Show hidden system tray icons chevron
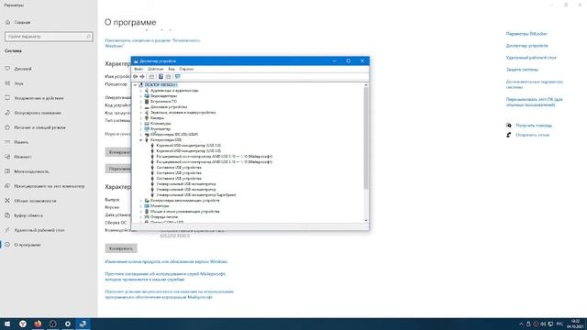 pos(521,324)
